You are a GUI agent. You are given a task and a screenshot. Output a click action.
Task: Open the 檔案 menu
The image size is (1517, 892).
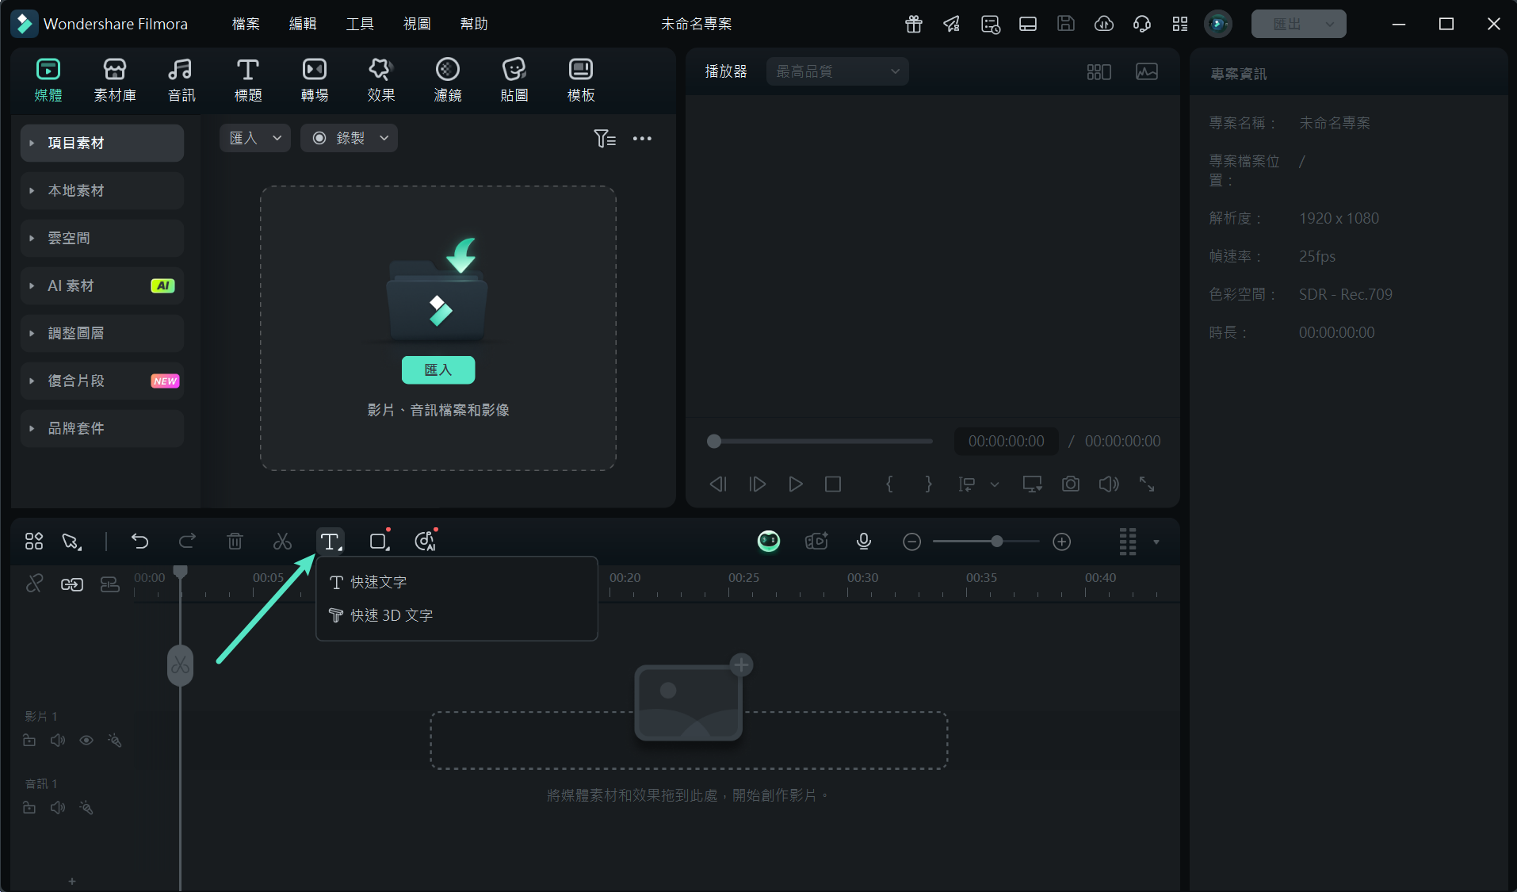[x=246, y=24]
